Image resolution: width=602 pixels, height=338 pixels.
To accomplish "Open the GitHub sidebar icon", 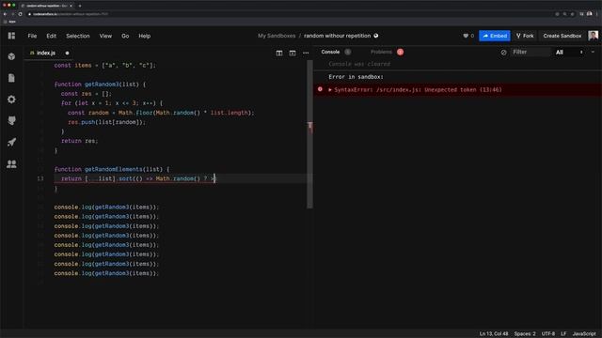I will [11, 121].
